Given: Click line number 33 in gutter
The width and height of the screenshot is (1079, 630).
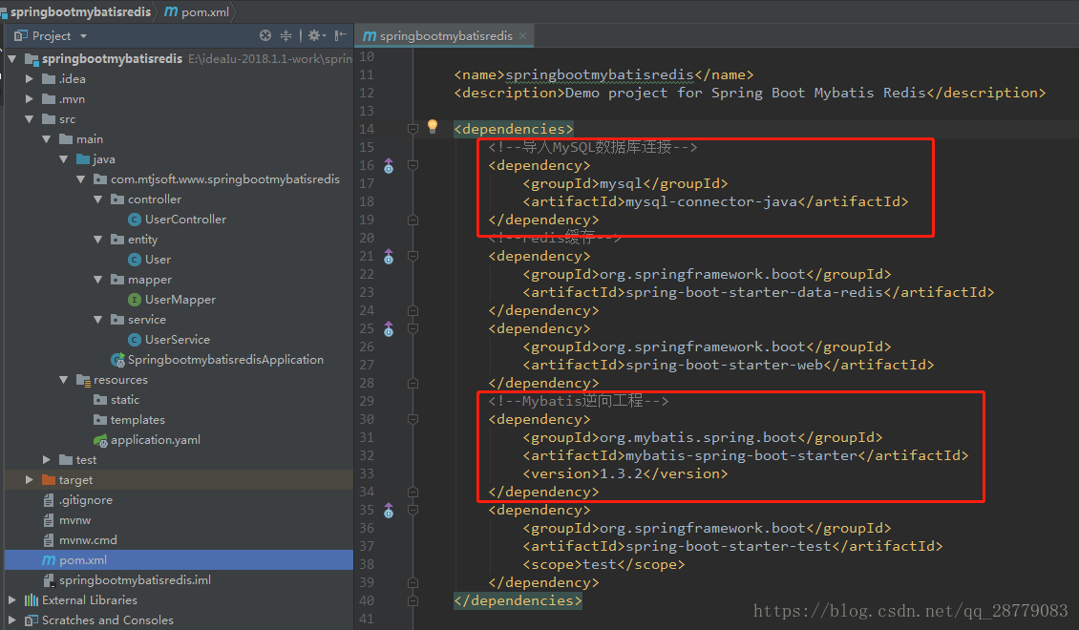Looking at the screenshot, I should 367,473.
